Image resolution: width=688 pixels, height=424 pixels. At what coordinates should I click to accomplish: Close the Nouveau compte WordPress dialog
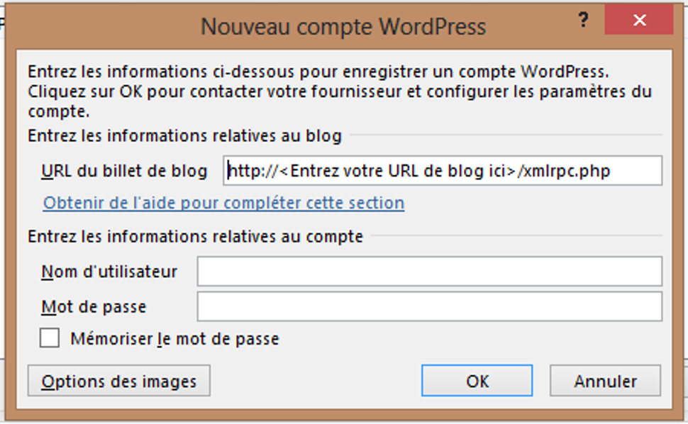tap(639, 21)
